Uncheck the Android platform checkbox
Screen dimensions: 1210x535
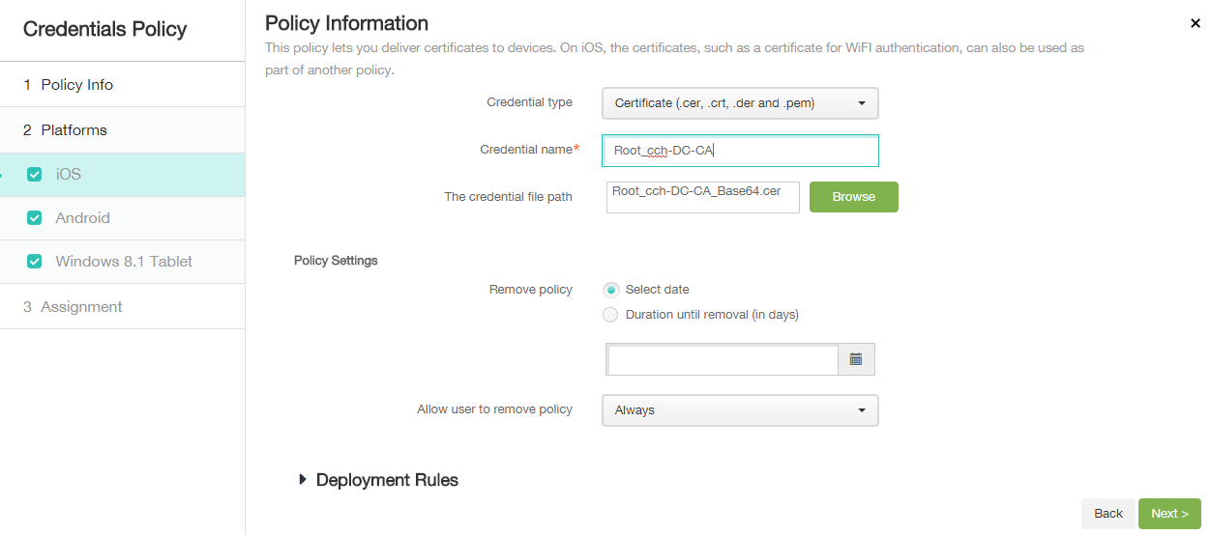pos(35,218)
